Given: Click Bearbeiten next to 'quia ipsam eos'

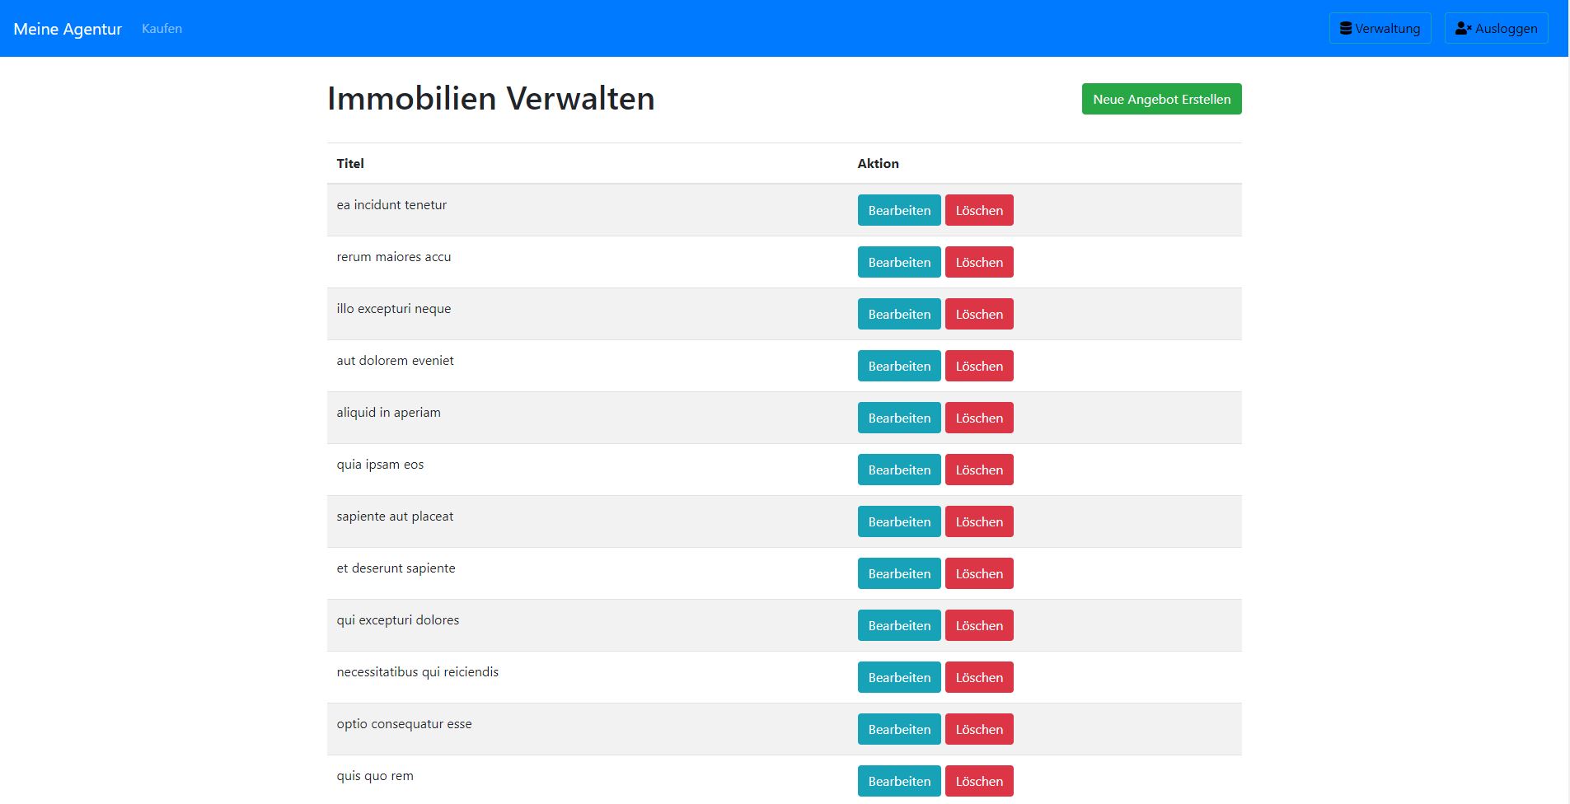Looking at the screenshot, I should [x=899, y=470].
